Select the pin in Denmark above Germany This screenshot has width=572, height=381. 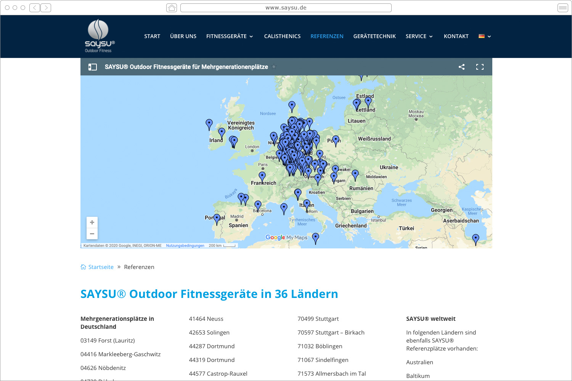pos(292,106)
